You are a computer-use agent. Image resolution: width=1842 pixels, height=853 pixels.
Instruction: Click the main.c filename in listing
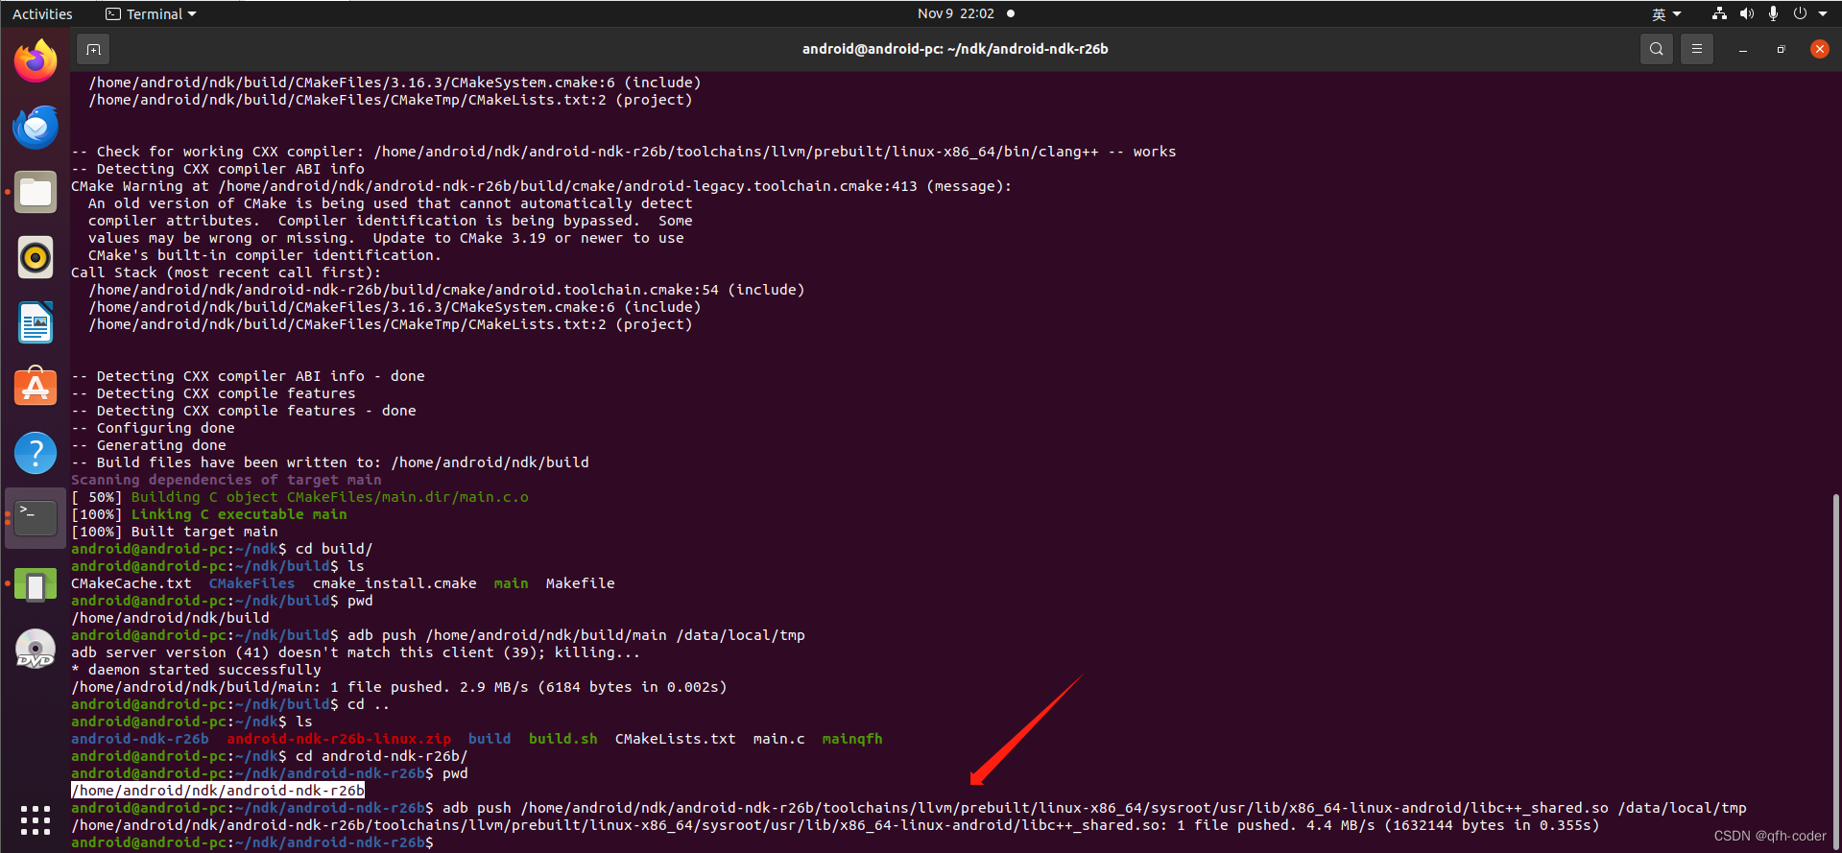(x=779, y=739)
